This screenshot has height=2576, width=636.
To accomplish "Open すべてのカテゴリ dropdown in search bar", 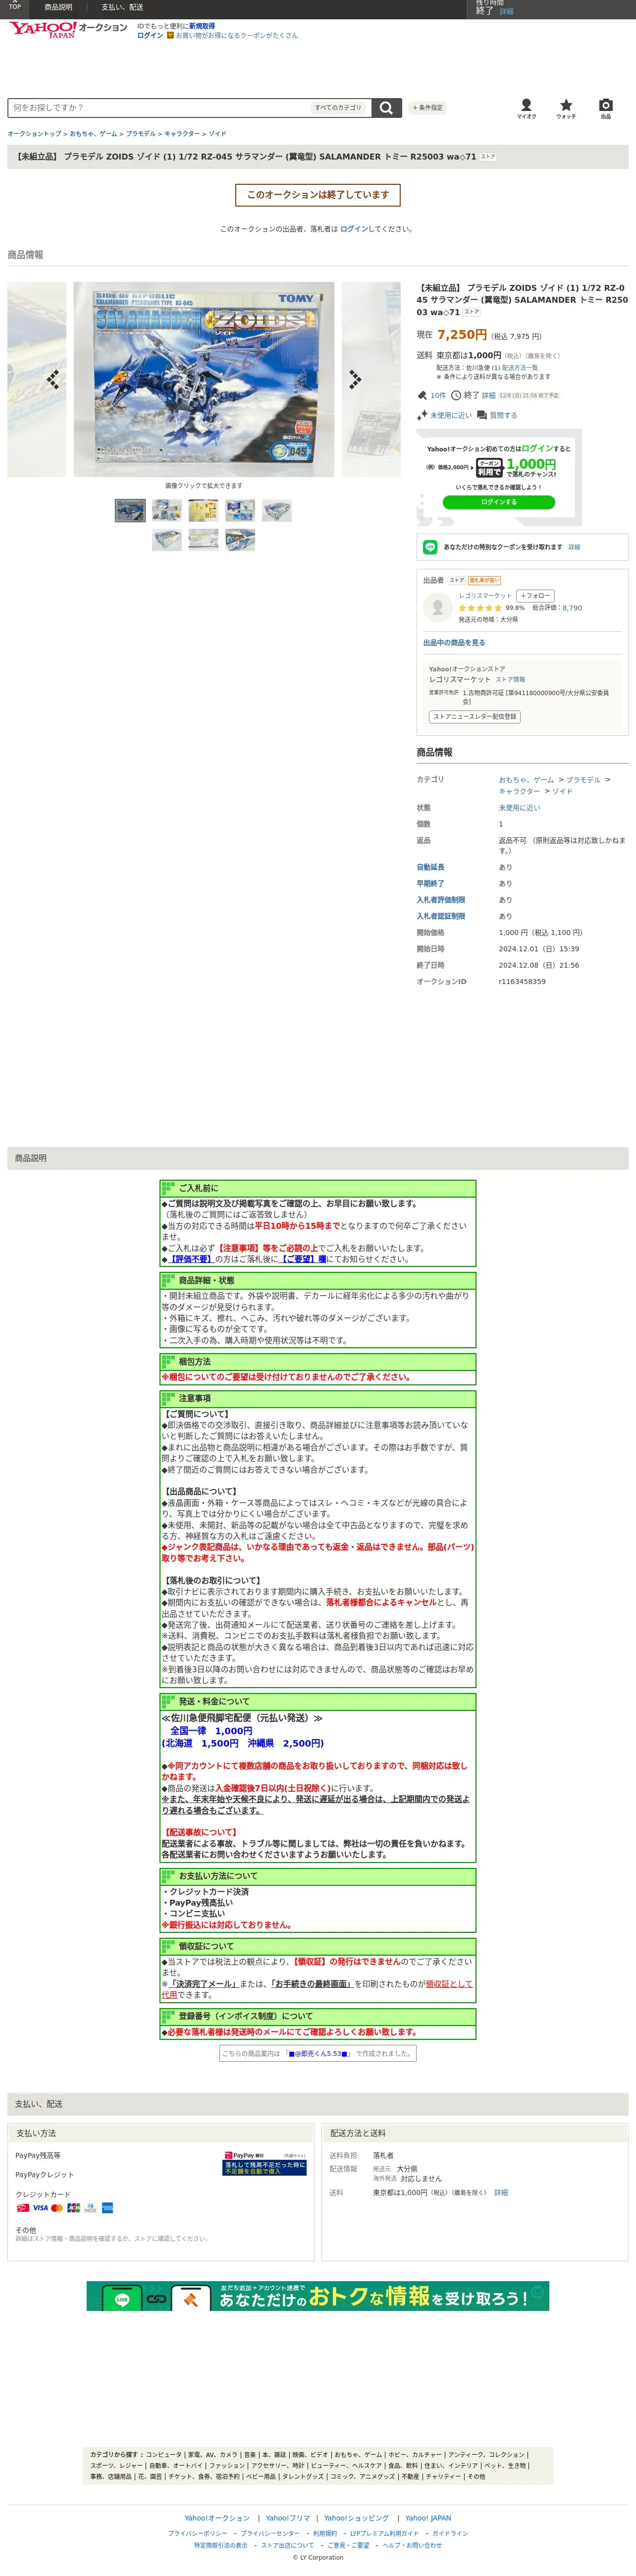I will pyautogui.click(x=339, y=108).
